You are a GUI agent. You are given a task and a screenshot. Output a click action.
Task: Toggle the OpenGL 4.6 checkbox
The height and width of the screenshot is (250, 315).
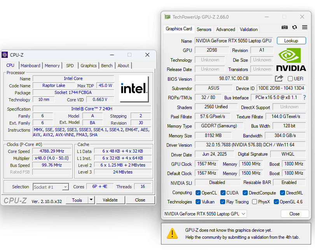[x=276, y=202]
